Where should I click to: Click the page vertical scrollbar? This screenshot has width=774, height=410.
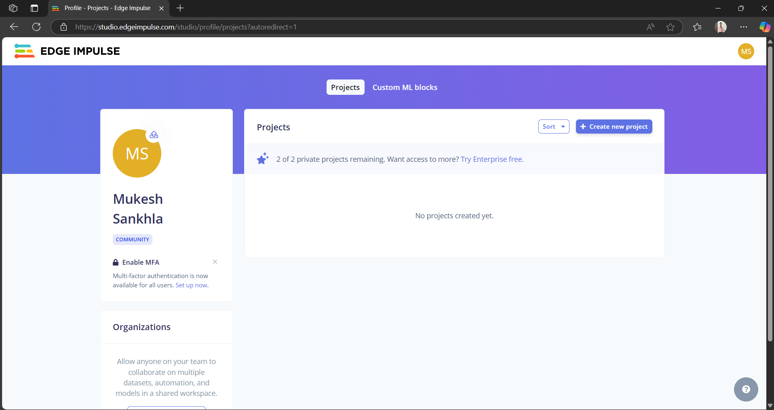770,194
